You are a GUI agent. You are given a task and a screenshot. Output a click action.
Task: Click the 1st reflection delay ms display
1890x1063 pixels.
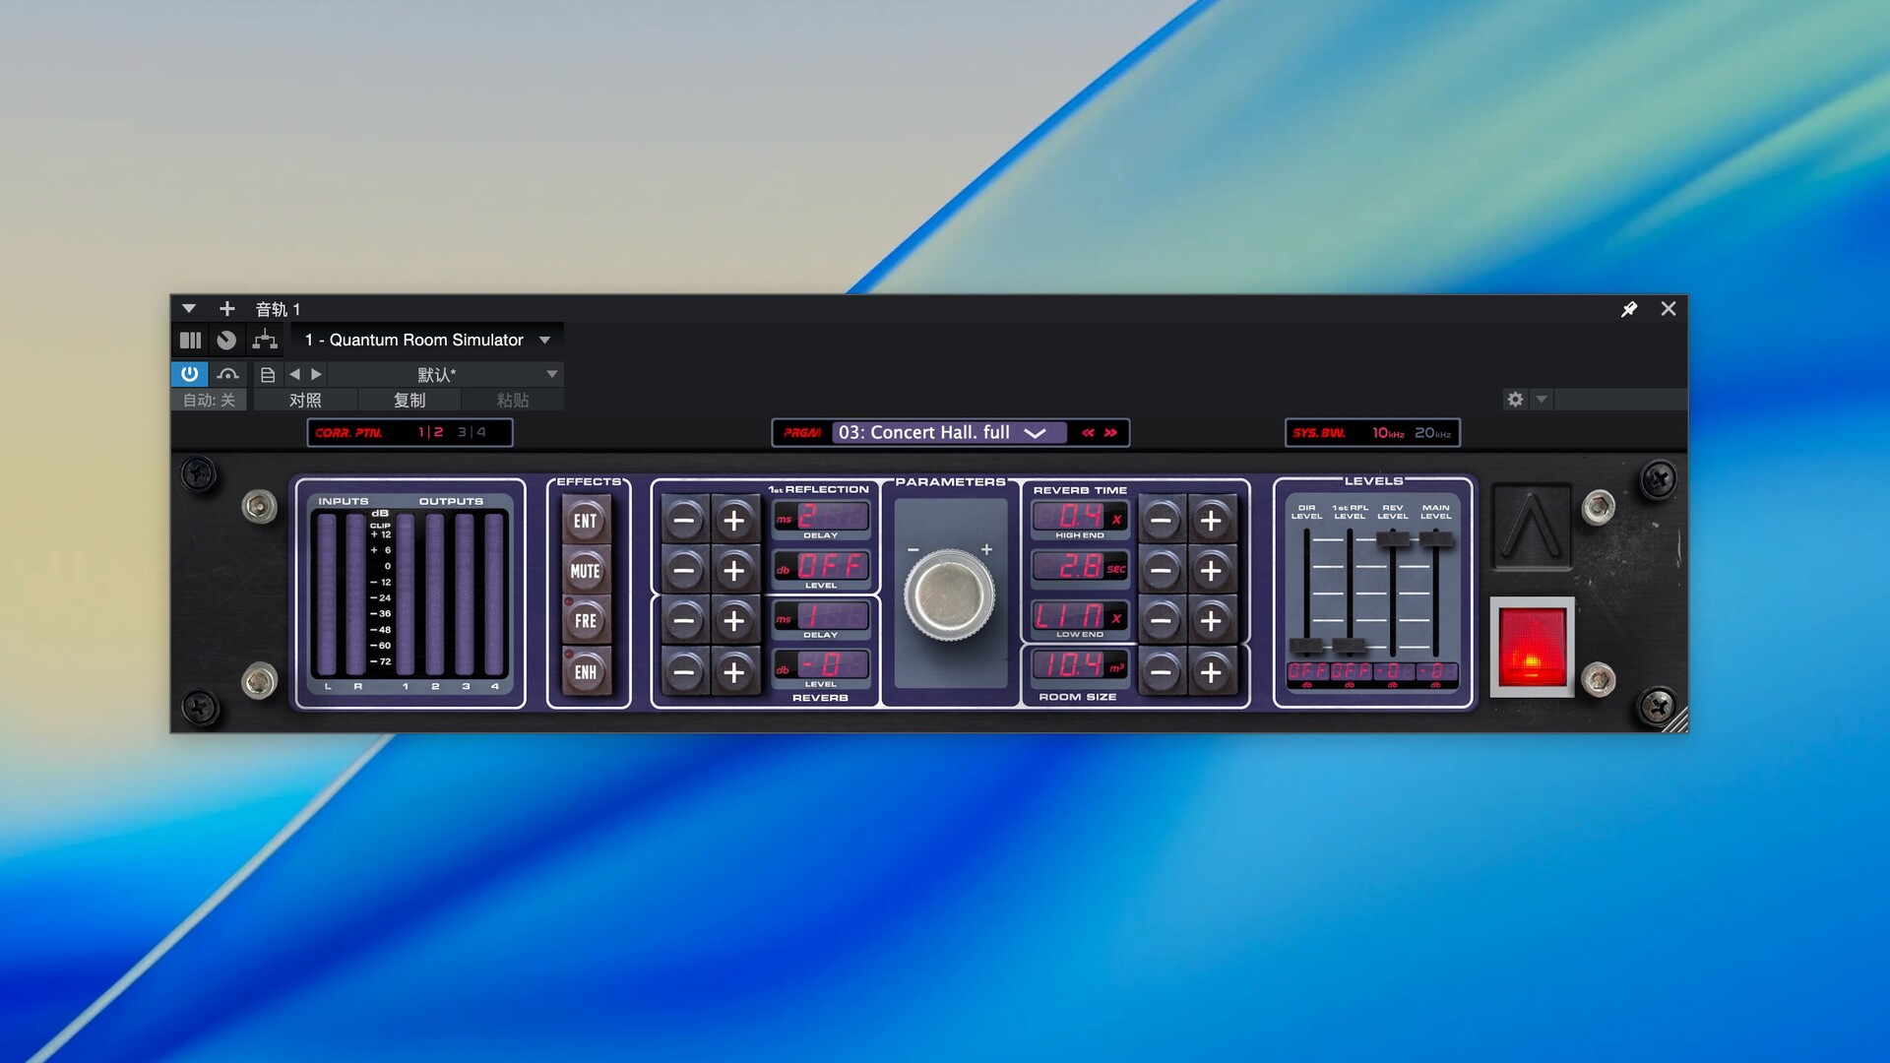pos(821,517)
